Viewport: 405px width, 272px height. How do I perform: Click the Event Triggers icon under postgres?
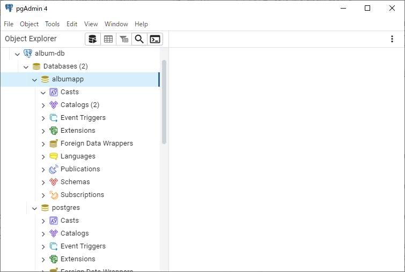click(54, 246)
